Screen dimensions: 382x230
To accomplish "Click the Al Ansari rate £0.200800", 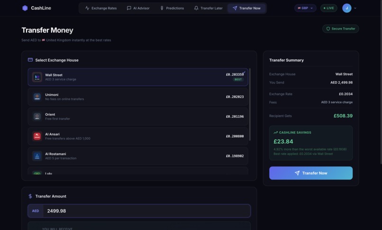I will 235,136.
